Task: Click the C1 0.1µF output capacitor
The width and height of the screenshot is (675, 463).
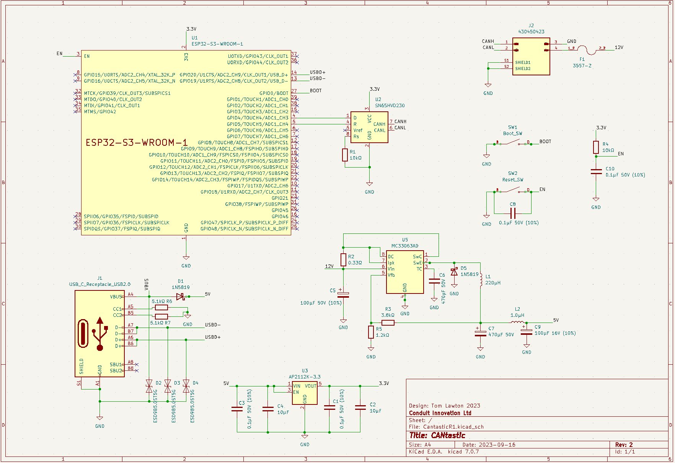Action: [329, 408]
